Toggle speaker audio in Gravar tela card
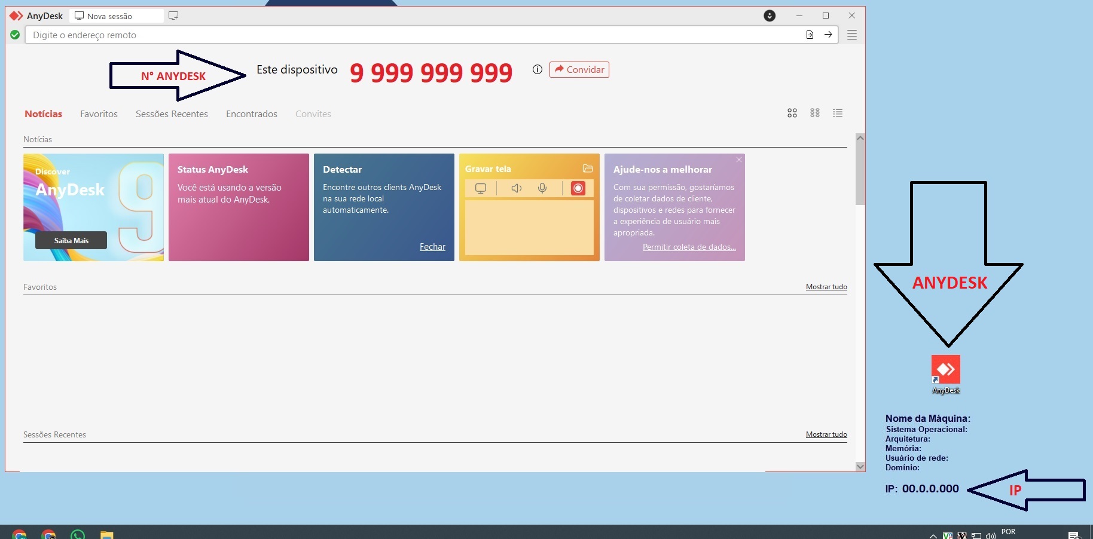The width and height of the screenshot is (1093, 539). [517, 188]
